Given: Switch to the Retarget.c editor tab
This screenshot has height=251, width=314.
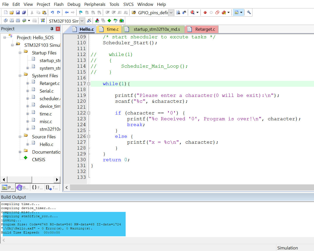Looking at the screenshot, I should [x=202, y=29].
